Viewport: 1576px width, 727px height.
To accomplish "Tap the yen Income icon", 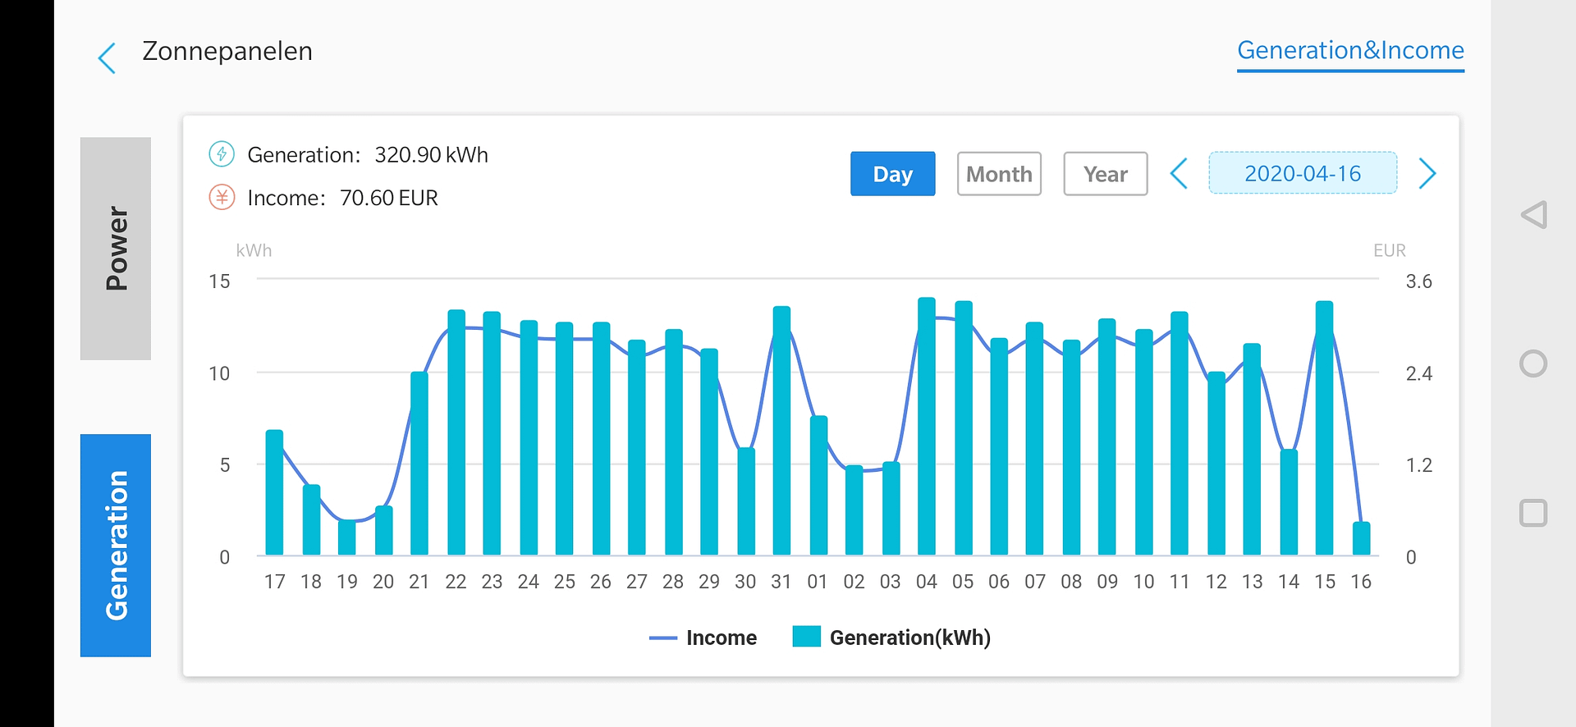I will (x=222, y=197).
